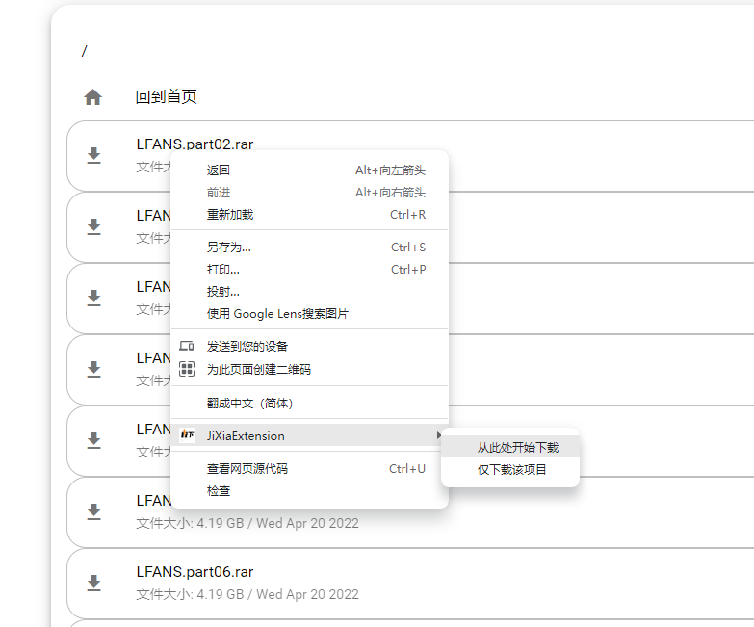Click download icon for LFANS.part02.rar
The height and width of the screenshot is (627, 754).
[93, 156]
